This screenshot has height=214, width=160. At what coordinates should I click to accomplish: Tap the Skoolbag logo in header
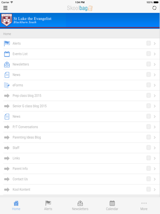(x=80, y=8)
